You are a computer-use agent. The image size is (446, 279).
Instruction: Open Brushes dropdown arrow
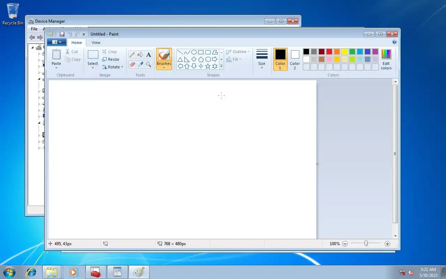(164, 68)
